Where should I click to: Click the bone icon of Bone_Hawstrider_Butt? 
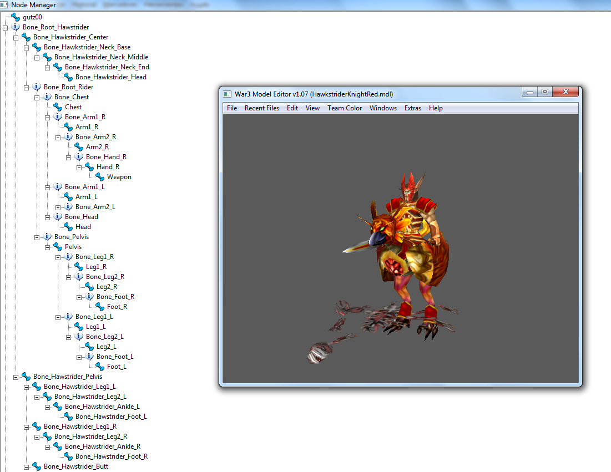[x=37, y=466]
